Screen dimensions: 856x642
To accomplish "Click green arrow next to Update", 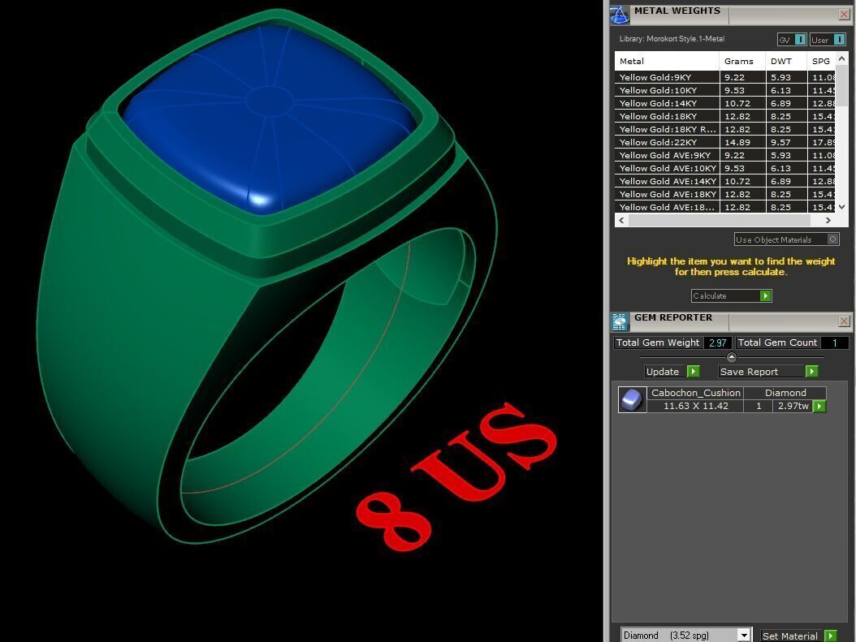I will 693,372.
